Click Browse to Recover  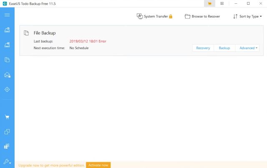point(202,16)
